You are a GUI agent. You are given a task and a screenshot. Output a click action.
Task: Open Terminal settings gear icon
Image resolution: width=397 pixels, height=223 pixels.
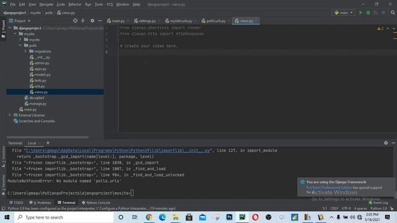386,143
